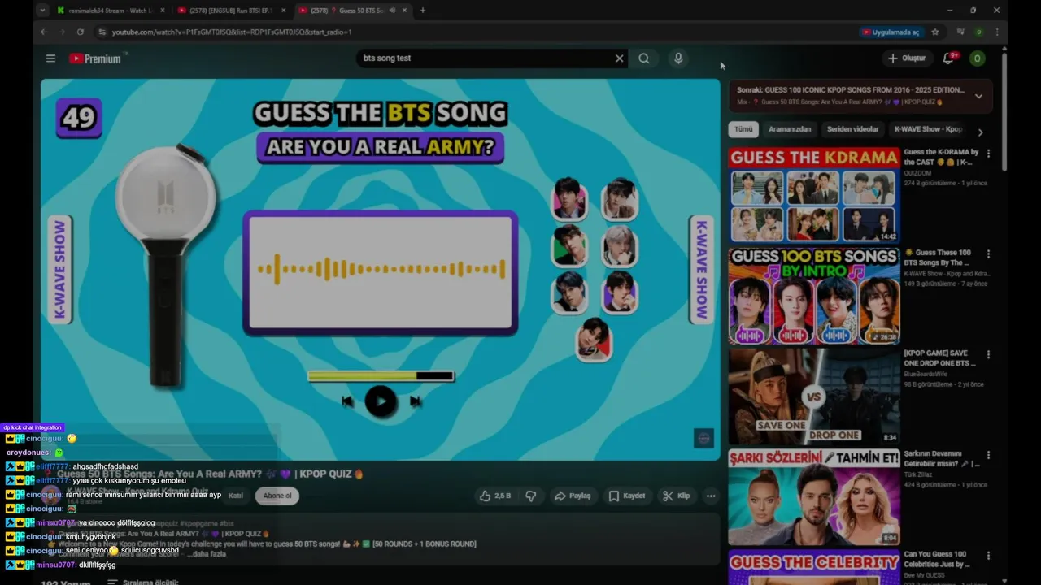1041x585 pixels.
Task: Show more filter chips with right arrow
Action: click(x=980, y=132)
